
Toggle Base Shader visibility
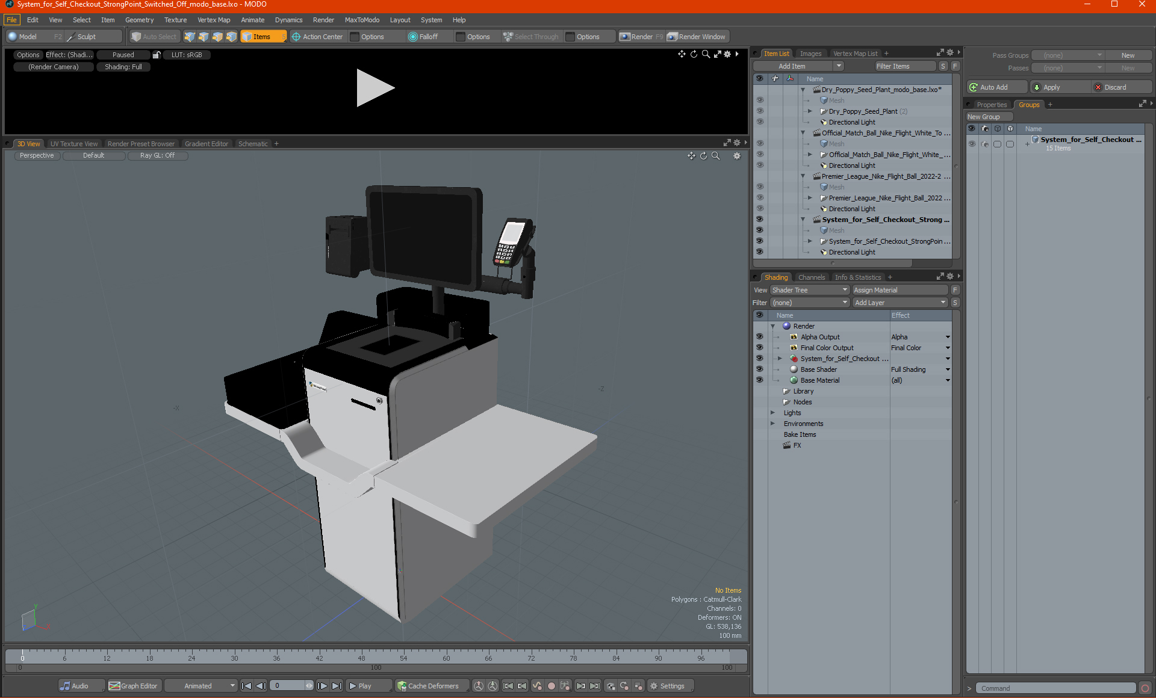[x=759, y=369]
